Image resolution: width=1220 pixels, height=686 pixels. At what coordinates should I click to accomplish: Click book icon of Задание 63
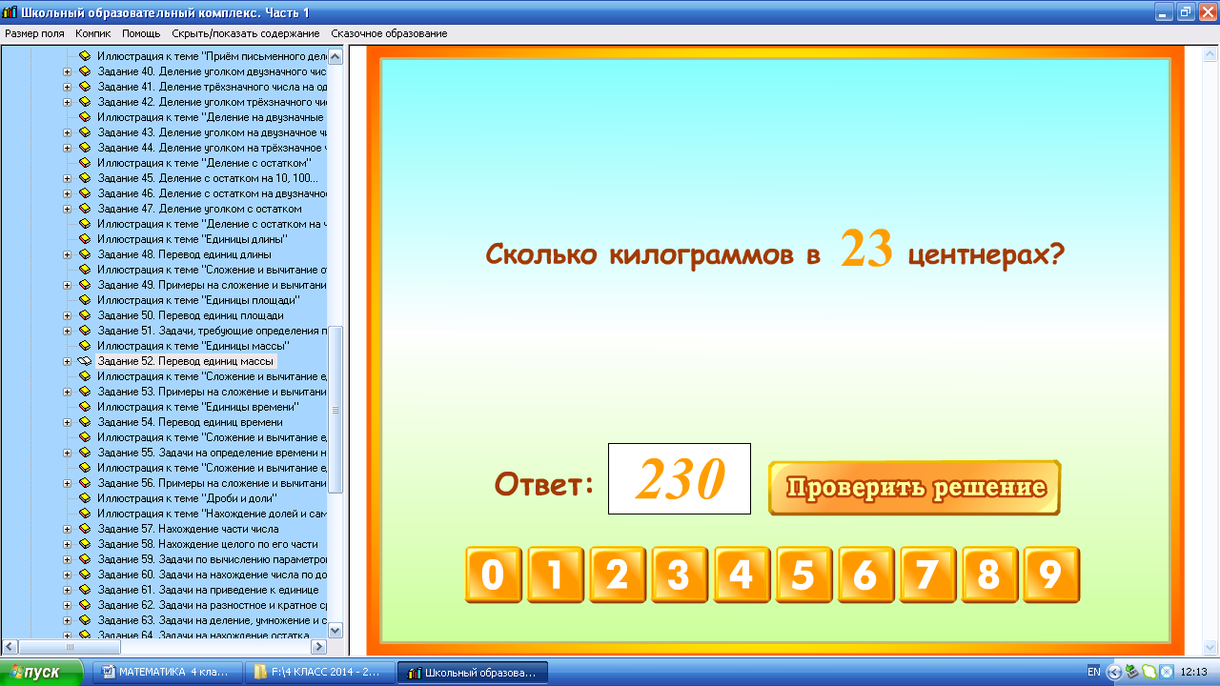click(x=84, y=620)
